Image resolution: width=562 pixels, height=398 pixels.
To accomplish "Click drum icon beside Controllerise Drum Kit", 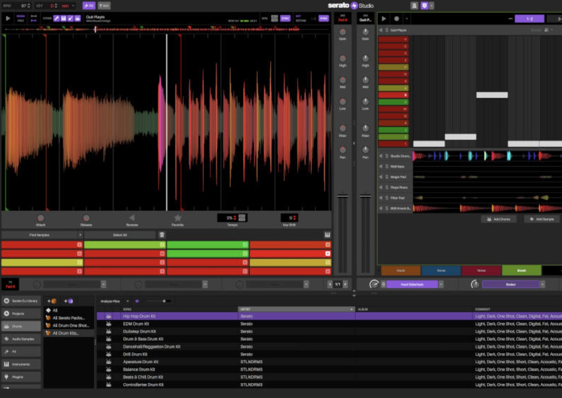I will [x=108, y=385].
